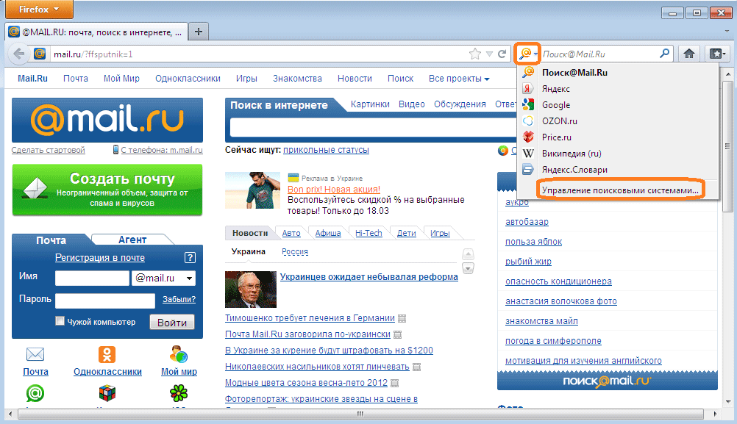Select Яндекс from search engine list

[x=618, y=89]
